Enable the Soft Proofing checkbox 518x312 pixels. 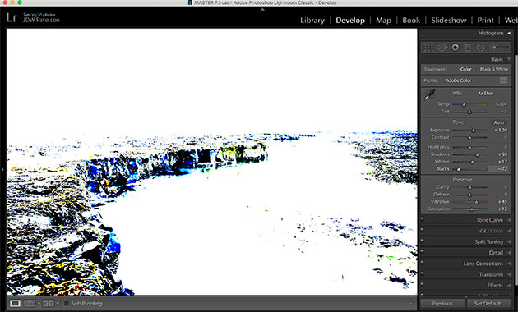[x=67, y=303]
